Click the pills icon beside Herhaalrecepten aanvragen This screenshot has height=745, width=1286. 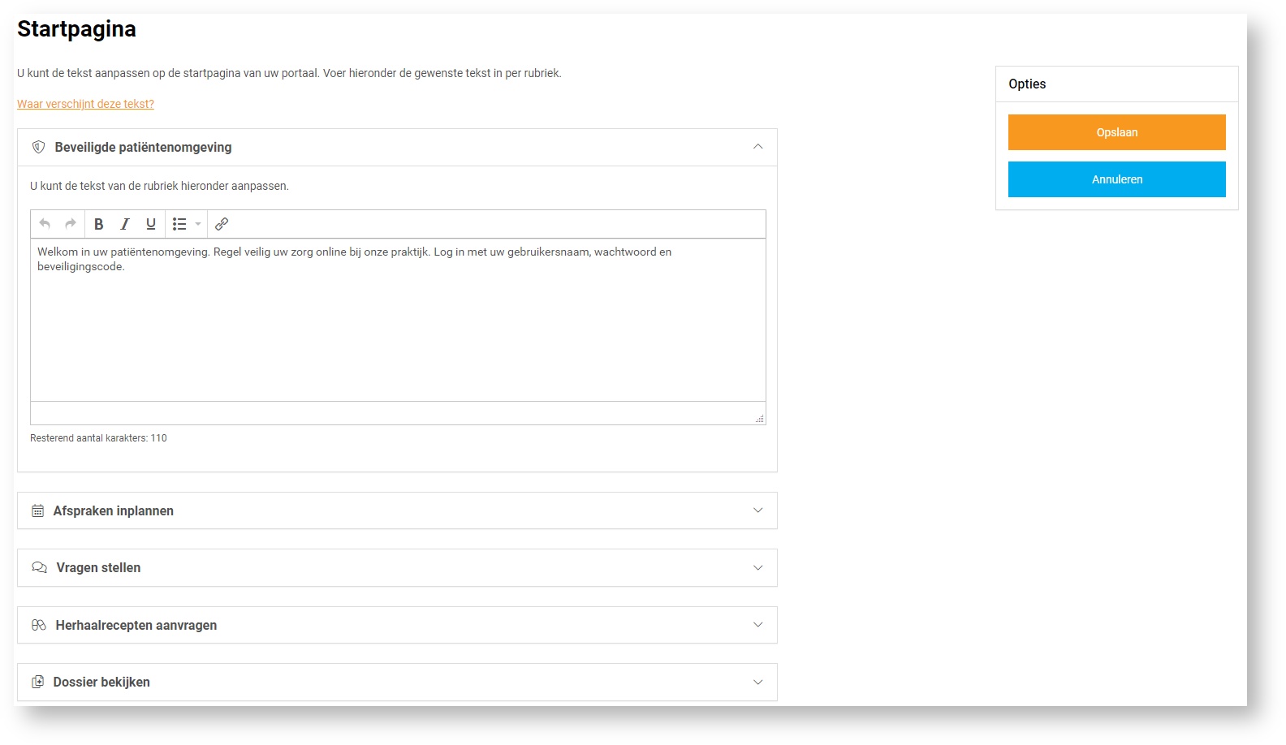(39, 625)
